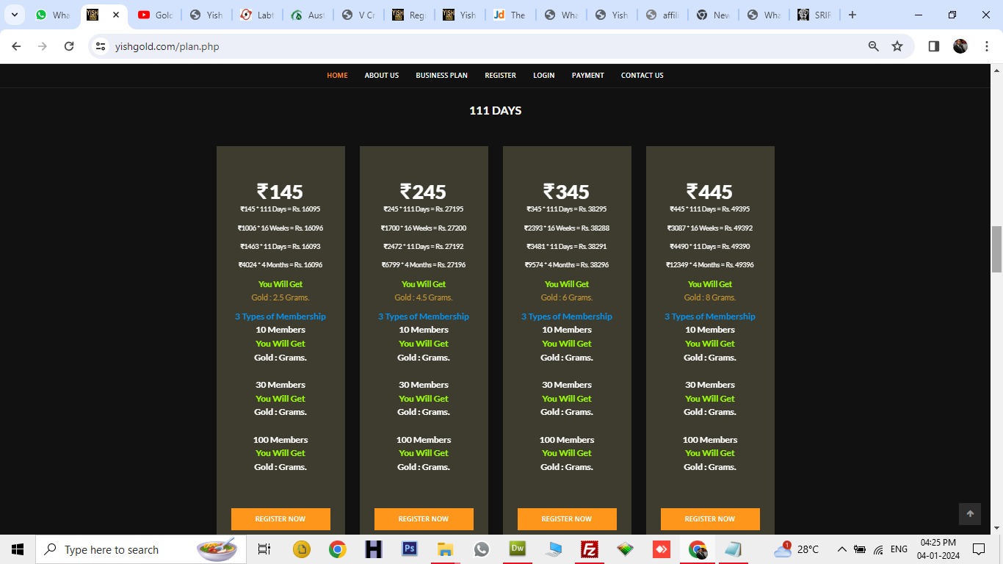Viewport: 1003px width, 564px height.
Task: Open the Wi-Fi network tray icon
Action: click(878, 549)
